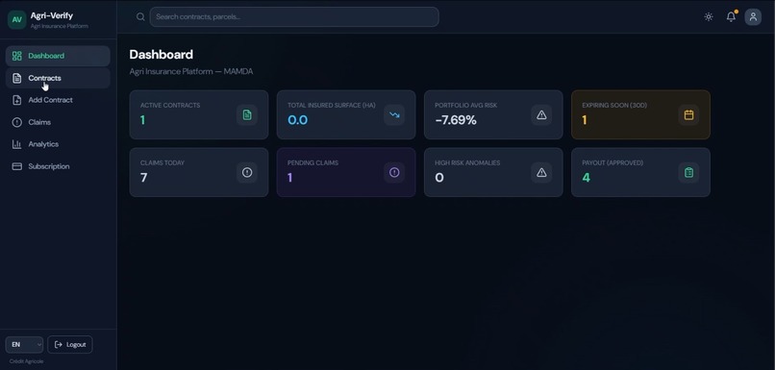Open the Analytics section
The height and width of the screenshot is (370, 775).
(58, 144)
